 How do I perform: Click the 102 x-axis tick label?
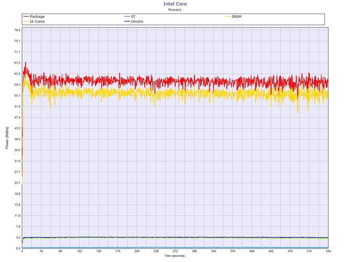(79, 251)
